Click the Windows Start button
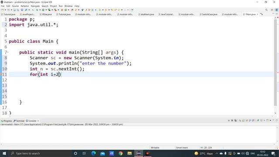Viewport: 279px width, 157px height. point(4,153)
